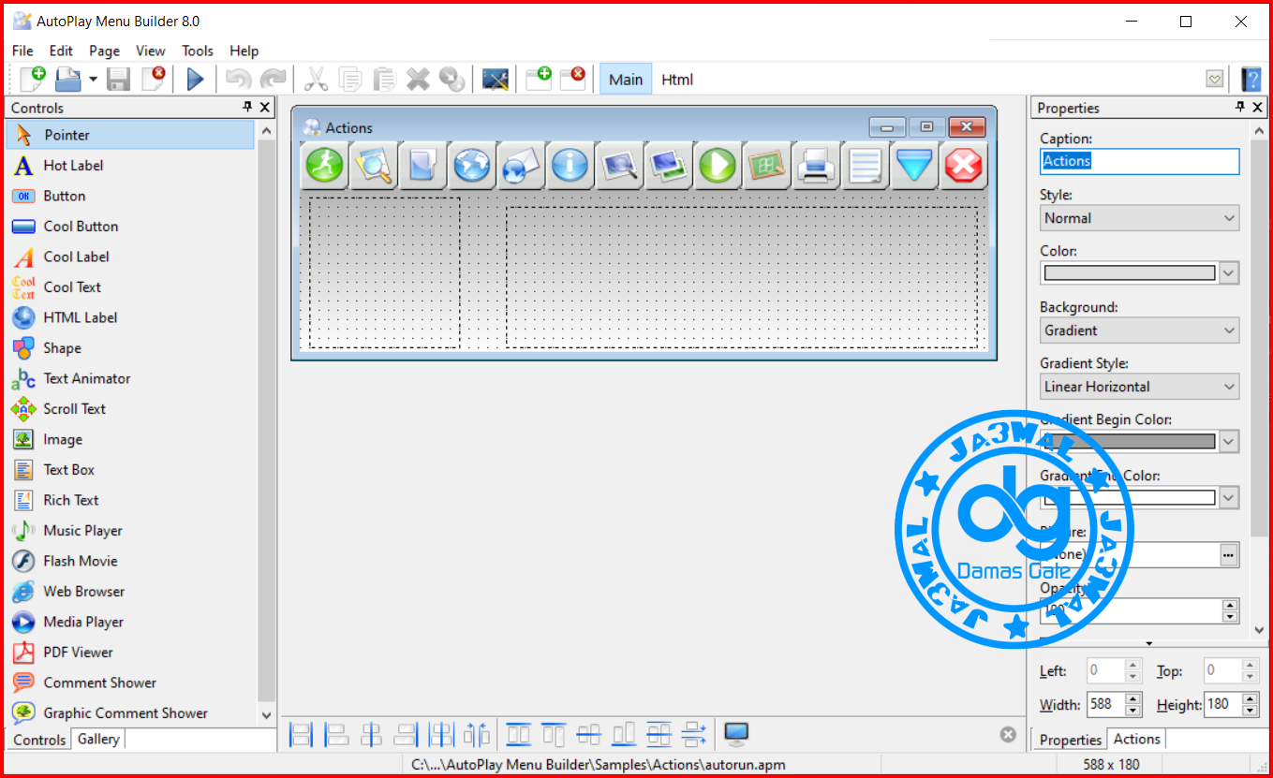Click the blue down triangle button

click(914, 166)
